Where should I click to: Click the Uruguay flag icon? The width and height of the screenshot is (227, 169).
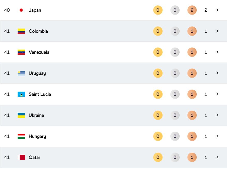[x=21, y=73]
